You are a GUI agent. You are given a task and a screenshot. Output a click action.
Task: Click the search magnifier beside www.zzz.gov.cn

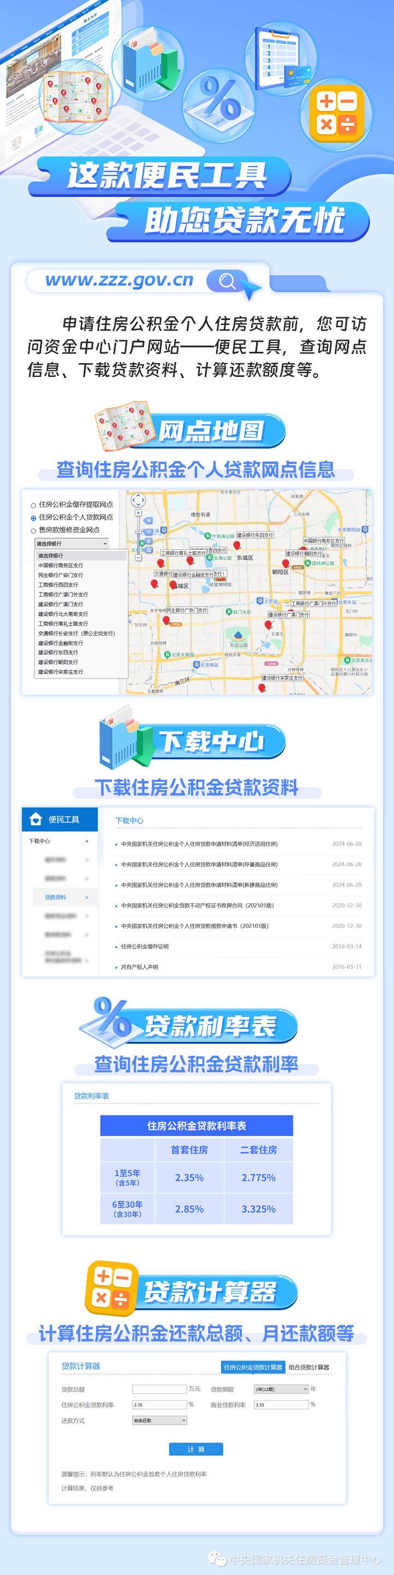pos(227,281)
